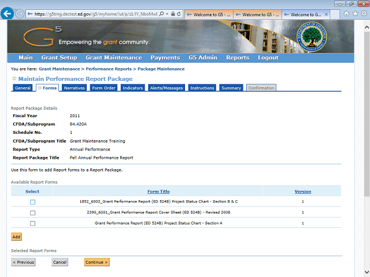
Task: Switch to the Instructions tab
Action: point(202,88)
